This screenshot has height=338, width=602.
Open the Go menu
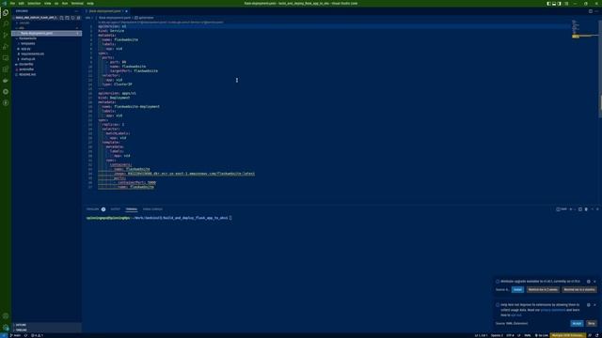(x=56, y=4)
